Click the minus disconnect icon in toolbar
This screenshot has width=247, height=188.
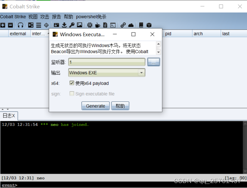pos(10,25)
